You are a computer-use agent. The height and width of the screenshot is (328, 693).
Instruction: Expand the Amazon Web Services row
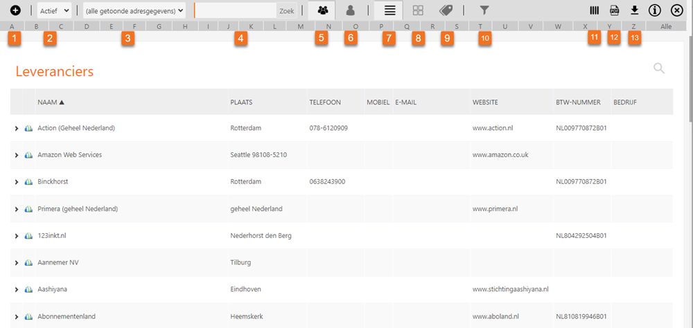[17, 156]
